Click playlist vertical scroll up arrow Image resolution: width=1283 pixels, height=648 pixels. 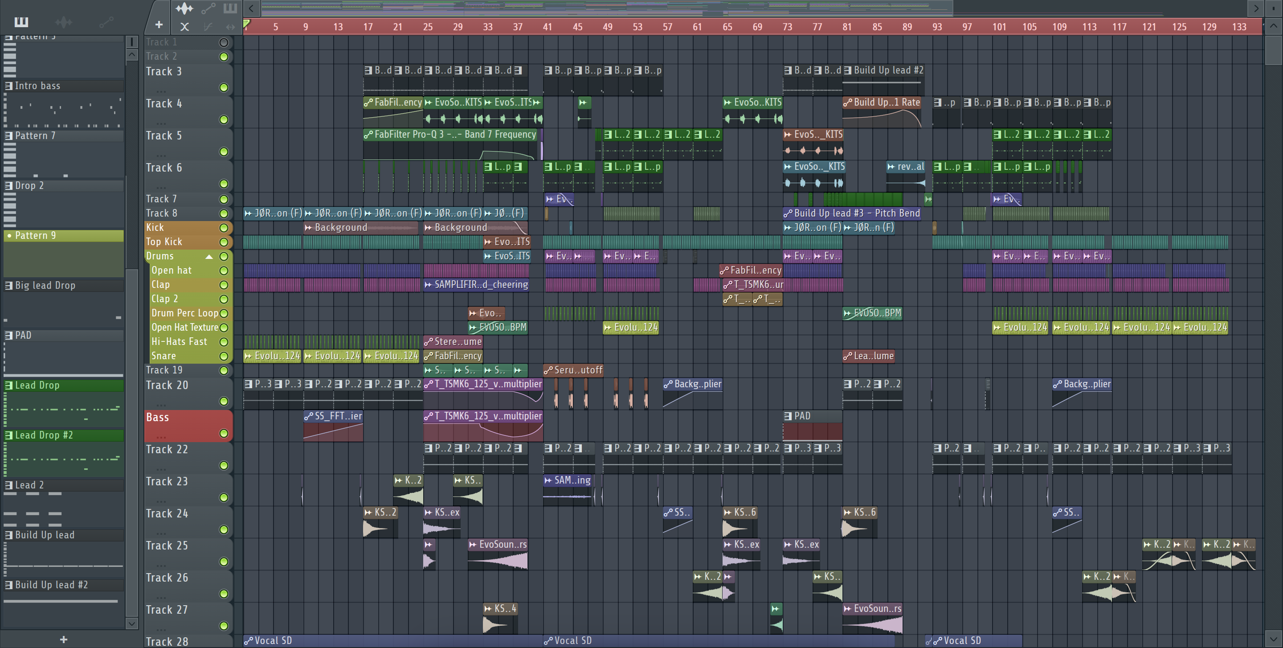(1274, 26)
